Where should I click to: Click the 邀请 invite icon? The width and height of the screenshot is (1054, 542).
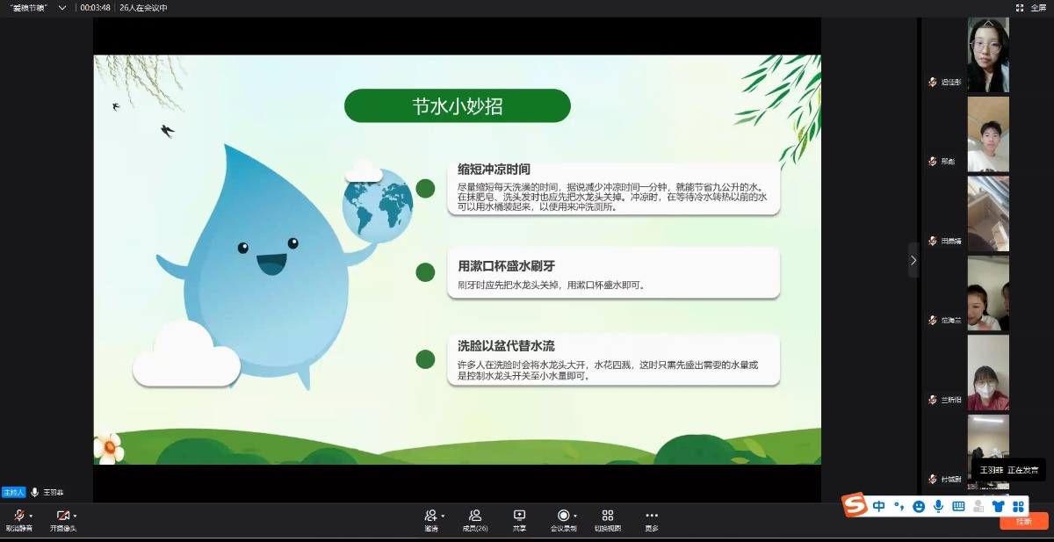(x=430, y=515)
